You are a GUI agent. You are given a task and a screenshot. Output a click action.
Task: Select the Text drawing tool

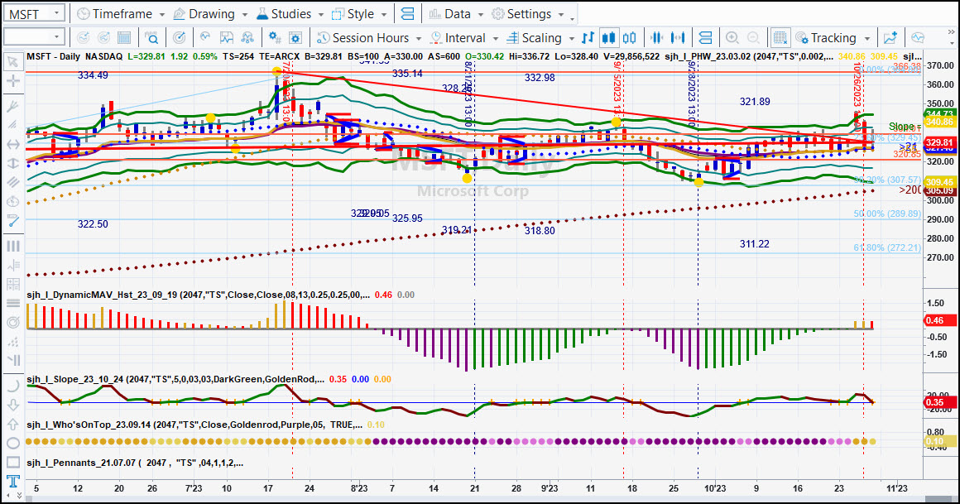click(x=12, y=481)
